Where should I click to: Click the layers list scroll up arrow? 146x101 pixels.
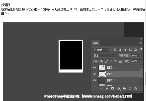pyautogui.click(x=142, y=67)
